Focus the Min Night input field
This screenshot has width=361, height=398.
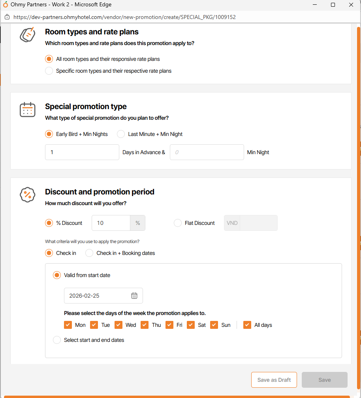click(x=207, y=152)
